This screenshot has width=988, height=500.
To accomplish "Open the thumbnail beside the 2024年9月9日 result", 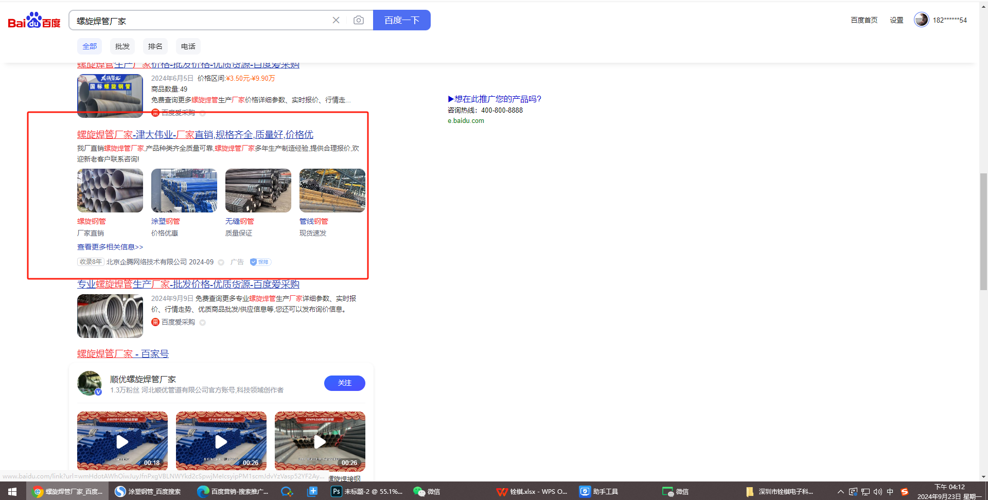I will (110, 316).
